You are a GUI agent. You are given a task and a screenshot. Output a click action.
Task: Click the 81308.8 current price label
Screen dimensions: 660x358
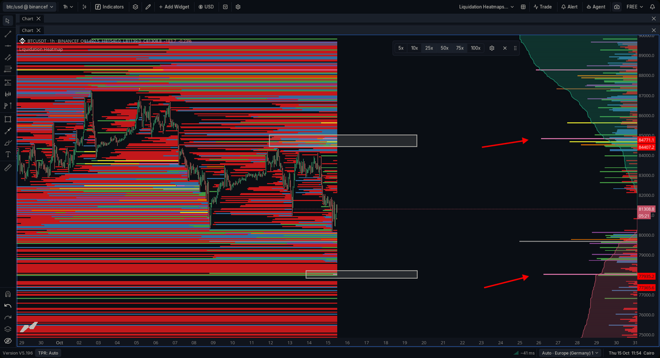646,210
